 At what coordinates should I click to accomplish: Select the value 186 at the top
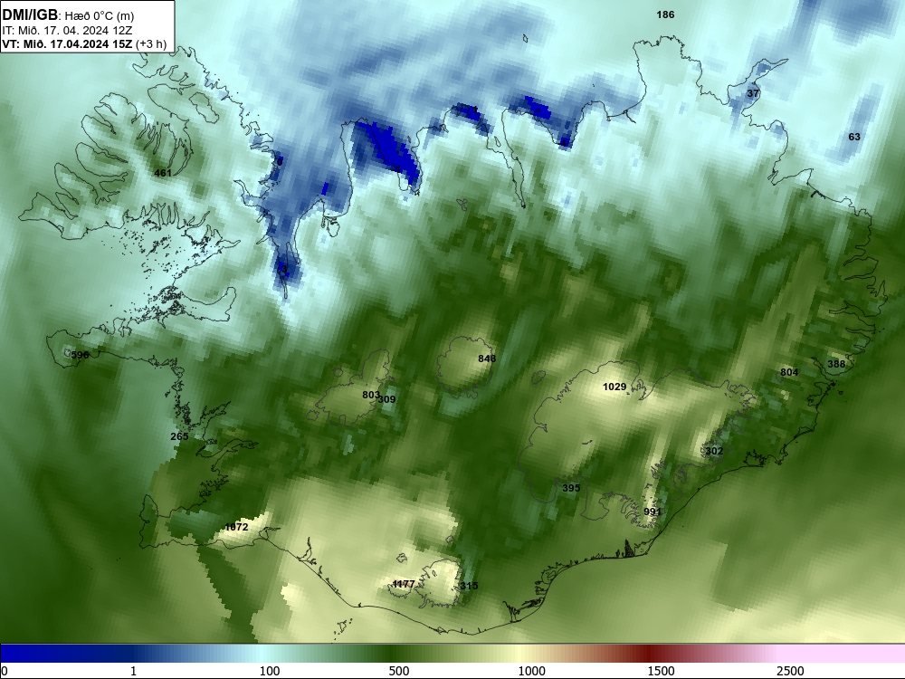[x=665, y=15]
